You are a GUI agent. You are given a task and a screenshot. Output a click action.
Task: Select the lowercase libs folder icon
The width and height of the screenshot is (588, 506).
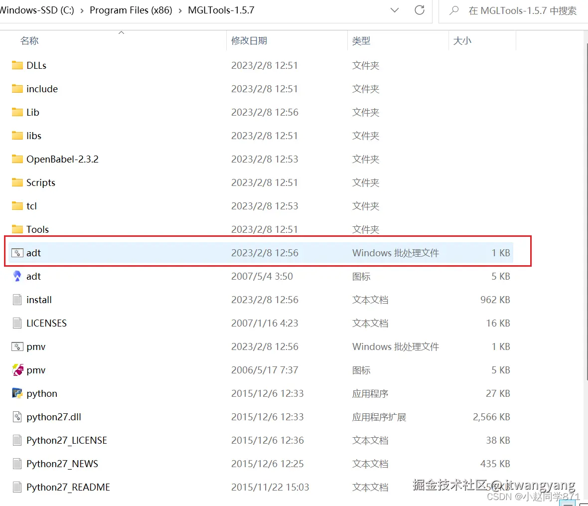click(x=17, y=136)
